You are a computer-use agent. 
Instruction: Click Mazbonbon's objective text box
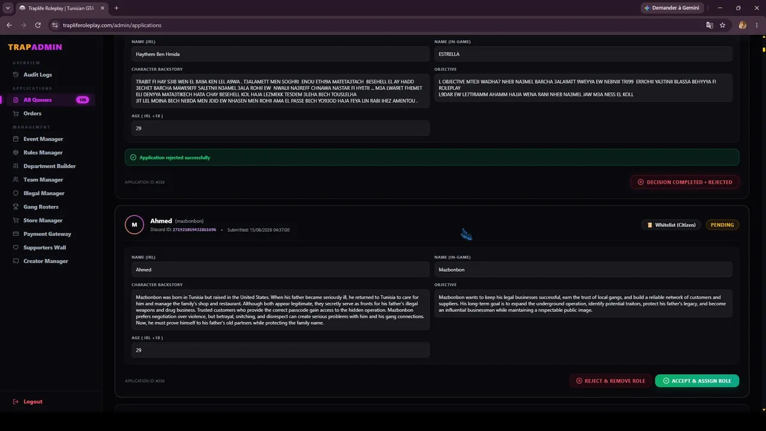[x=583, y=303]
